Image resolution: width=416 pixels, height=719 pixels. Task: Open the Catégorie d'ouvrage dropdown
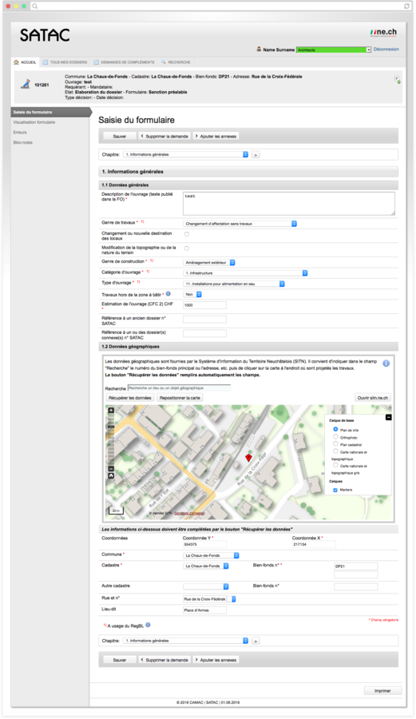245,273
